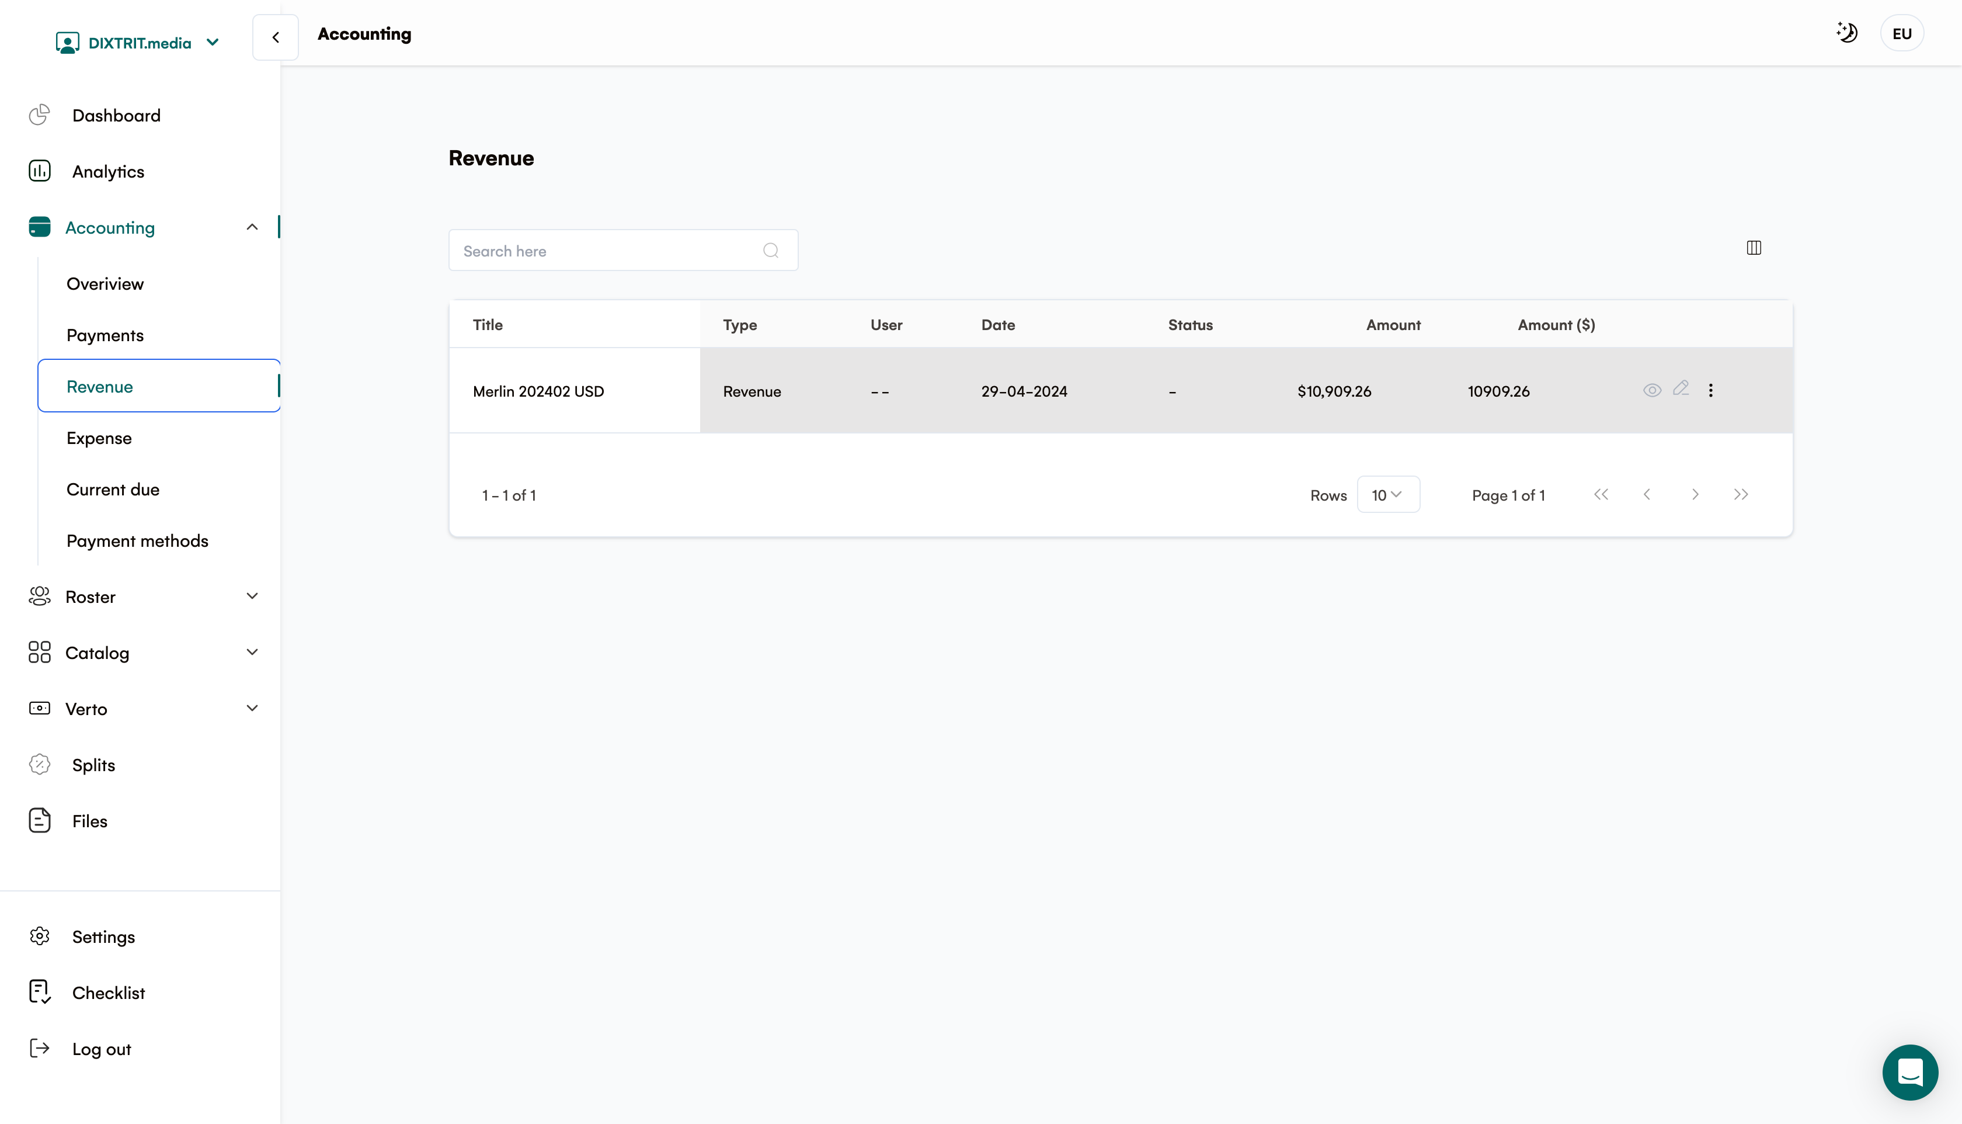Click the Title column header
Screen dimensions: 1962x1124
tap(488, 325)
